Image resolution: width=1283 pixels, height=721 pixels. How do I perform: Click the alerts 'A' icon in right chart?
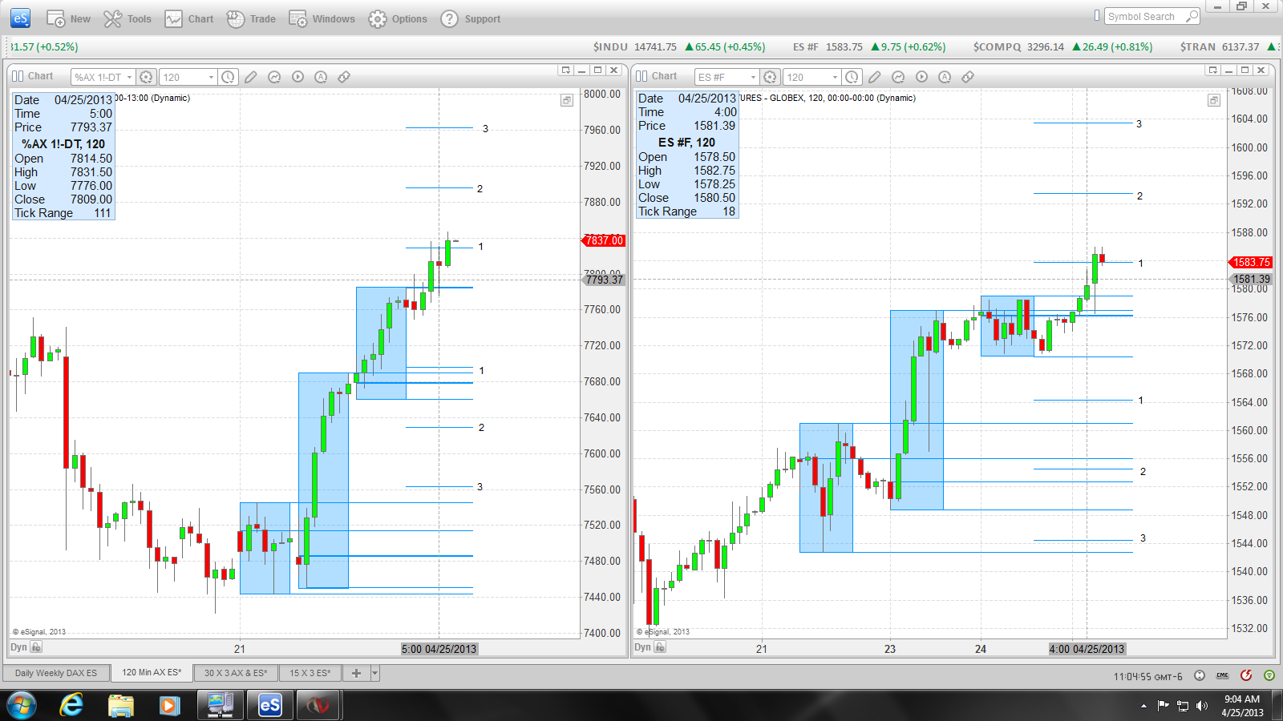(x=945, y=77)
